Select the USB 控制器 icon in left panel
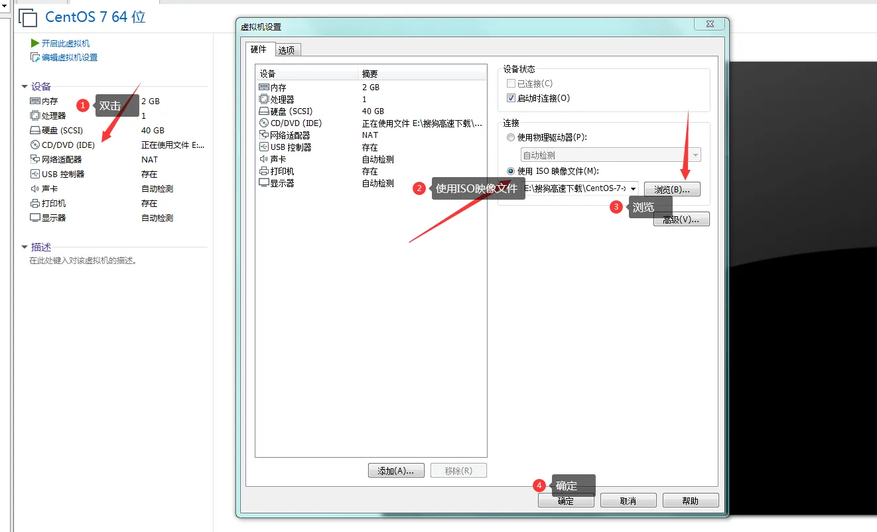The width and height of the screenshot is (877, 532). pos(35,174)
